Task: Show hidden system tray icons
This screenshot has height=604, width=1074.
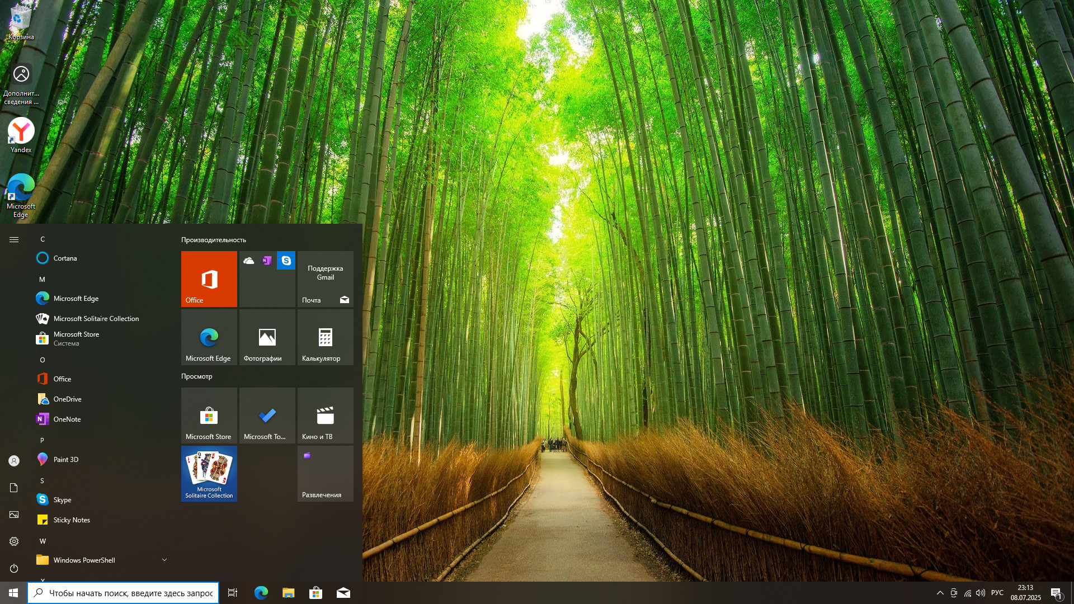Action: click(940, 593)
